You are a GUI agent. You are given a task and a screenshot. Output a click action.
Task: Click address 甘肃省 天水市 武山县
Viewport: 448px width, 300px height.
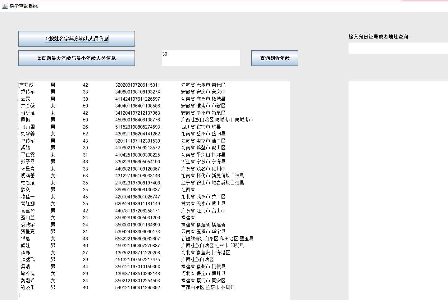tap(203, 204)
